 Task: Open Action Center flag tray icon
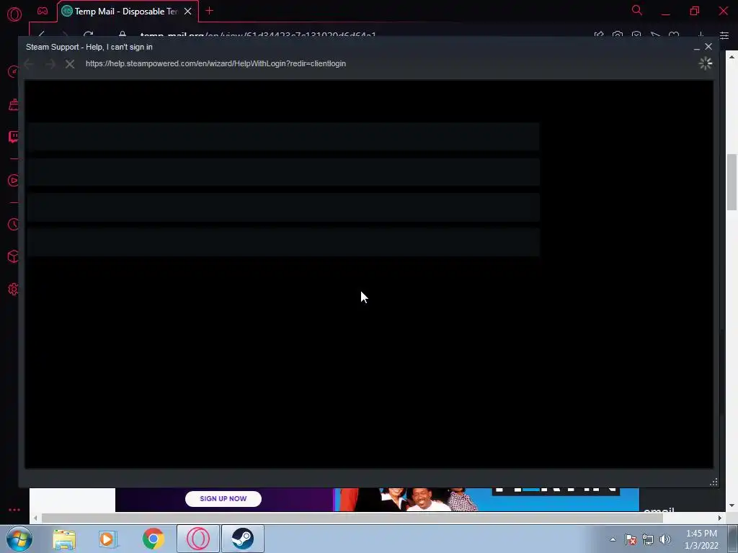(631, 539)
